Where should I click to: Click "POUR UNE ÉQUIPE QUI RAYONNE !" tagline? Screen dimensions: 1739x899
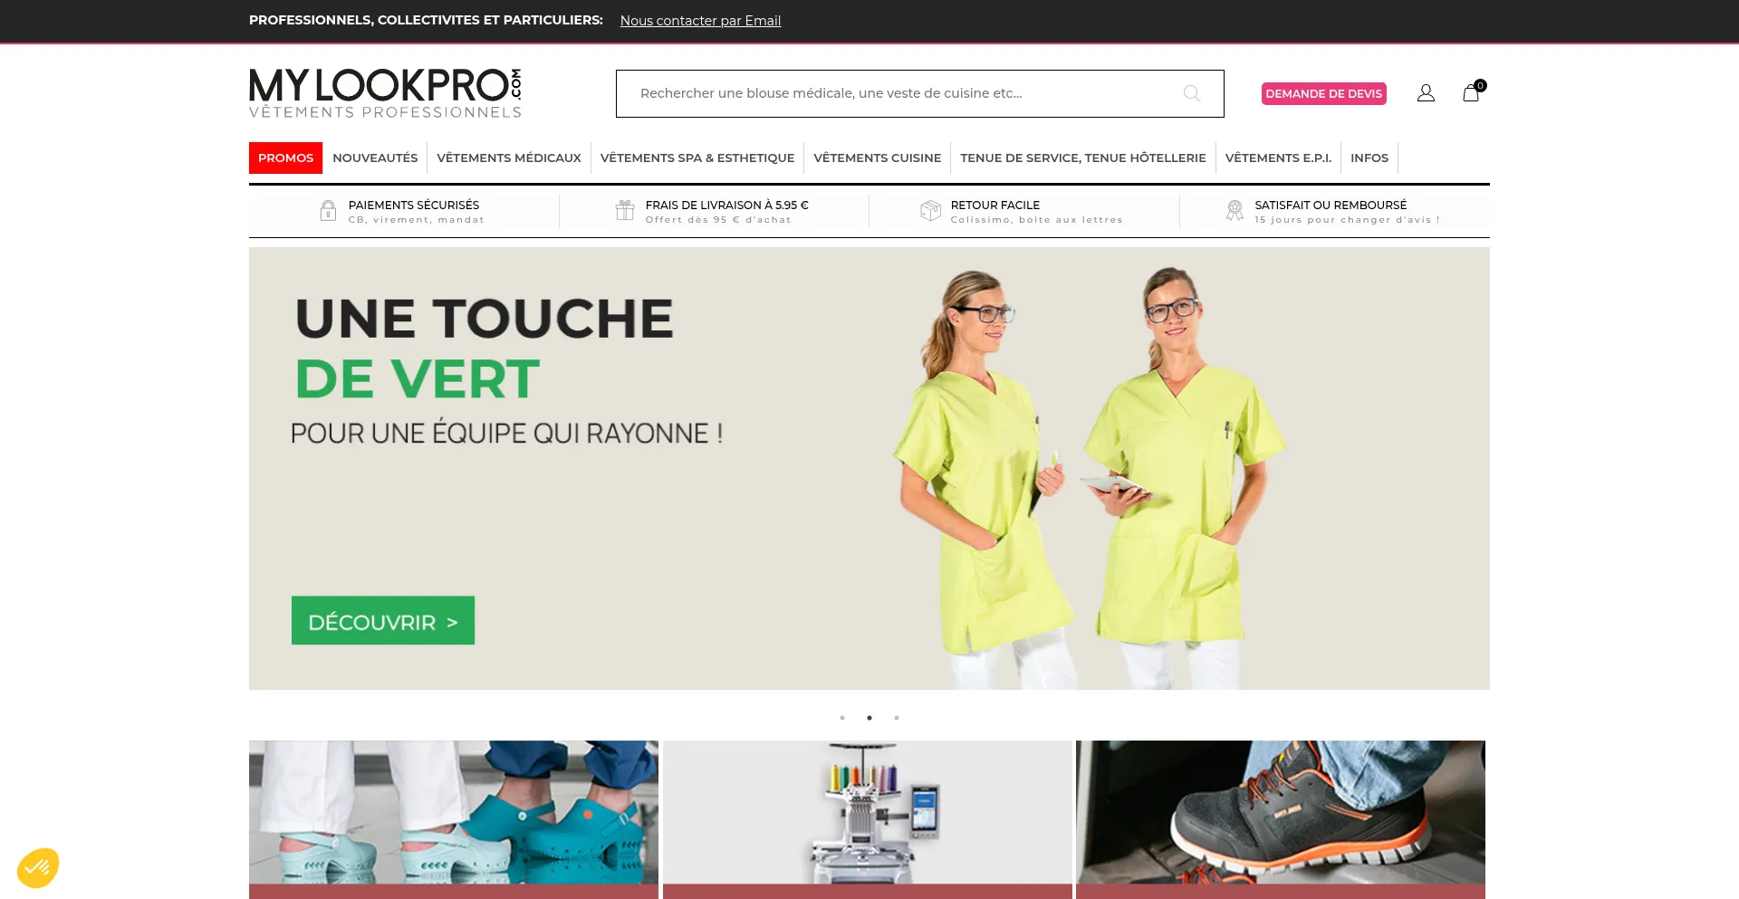pos(507,434)
